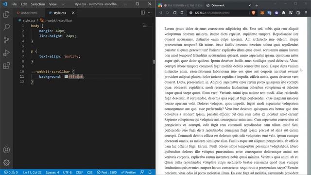Image resolution: width=311 pixels, height=175 pixels.
Task: Change end of line sequence CRLF
Action: tap(79, 172)
